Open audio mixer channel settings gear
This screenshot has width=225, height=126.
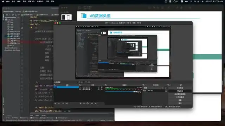click(x=140, y=92)
